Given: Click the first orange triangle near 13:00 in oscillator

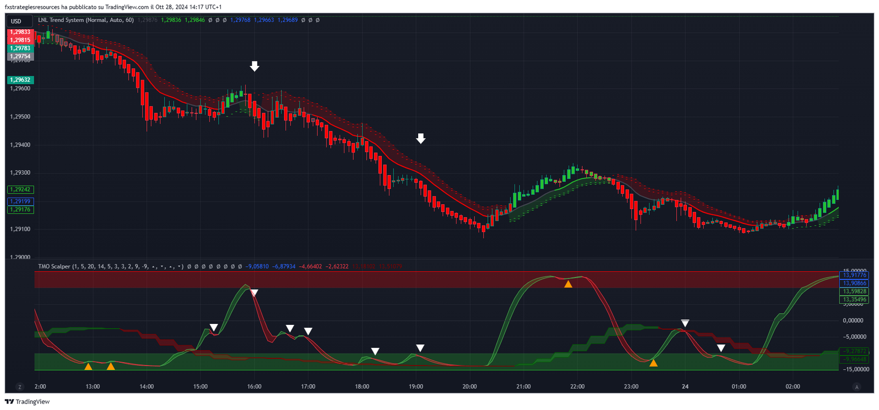Looking at the screenshot, I should tap(88, 366).
